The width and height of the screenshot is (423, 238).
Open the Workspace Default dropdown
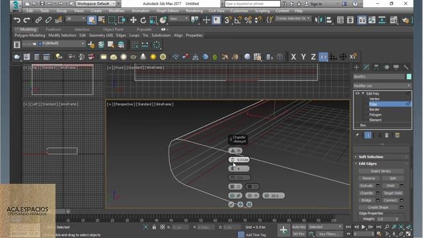point(96,4)
